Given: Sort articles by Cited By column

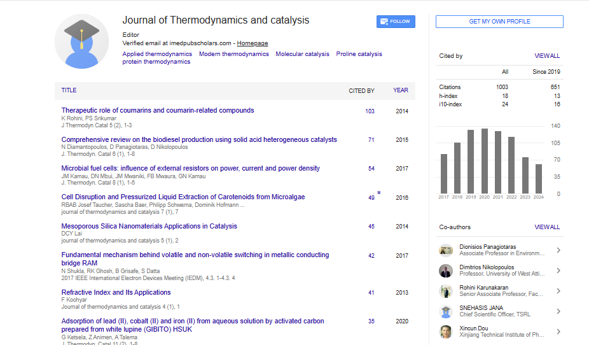Looking at the screenshot, I should (x=361, y=90).
